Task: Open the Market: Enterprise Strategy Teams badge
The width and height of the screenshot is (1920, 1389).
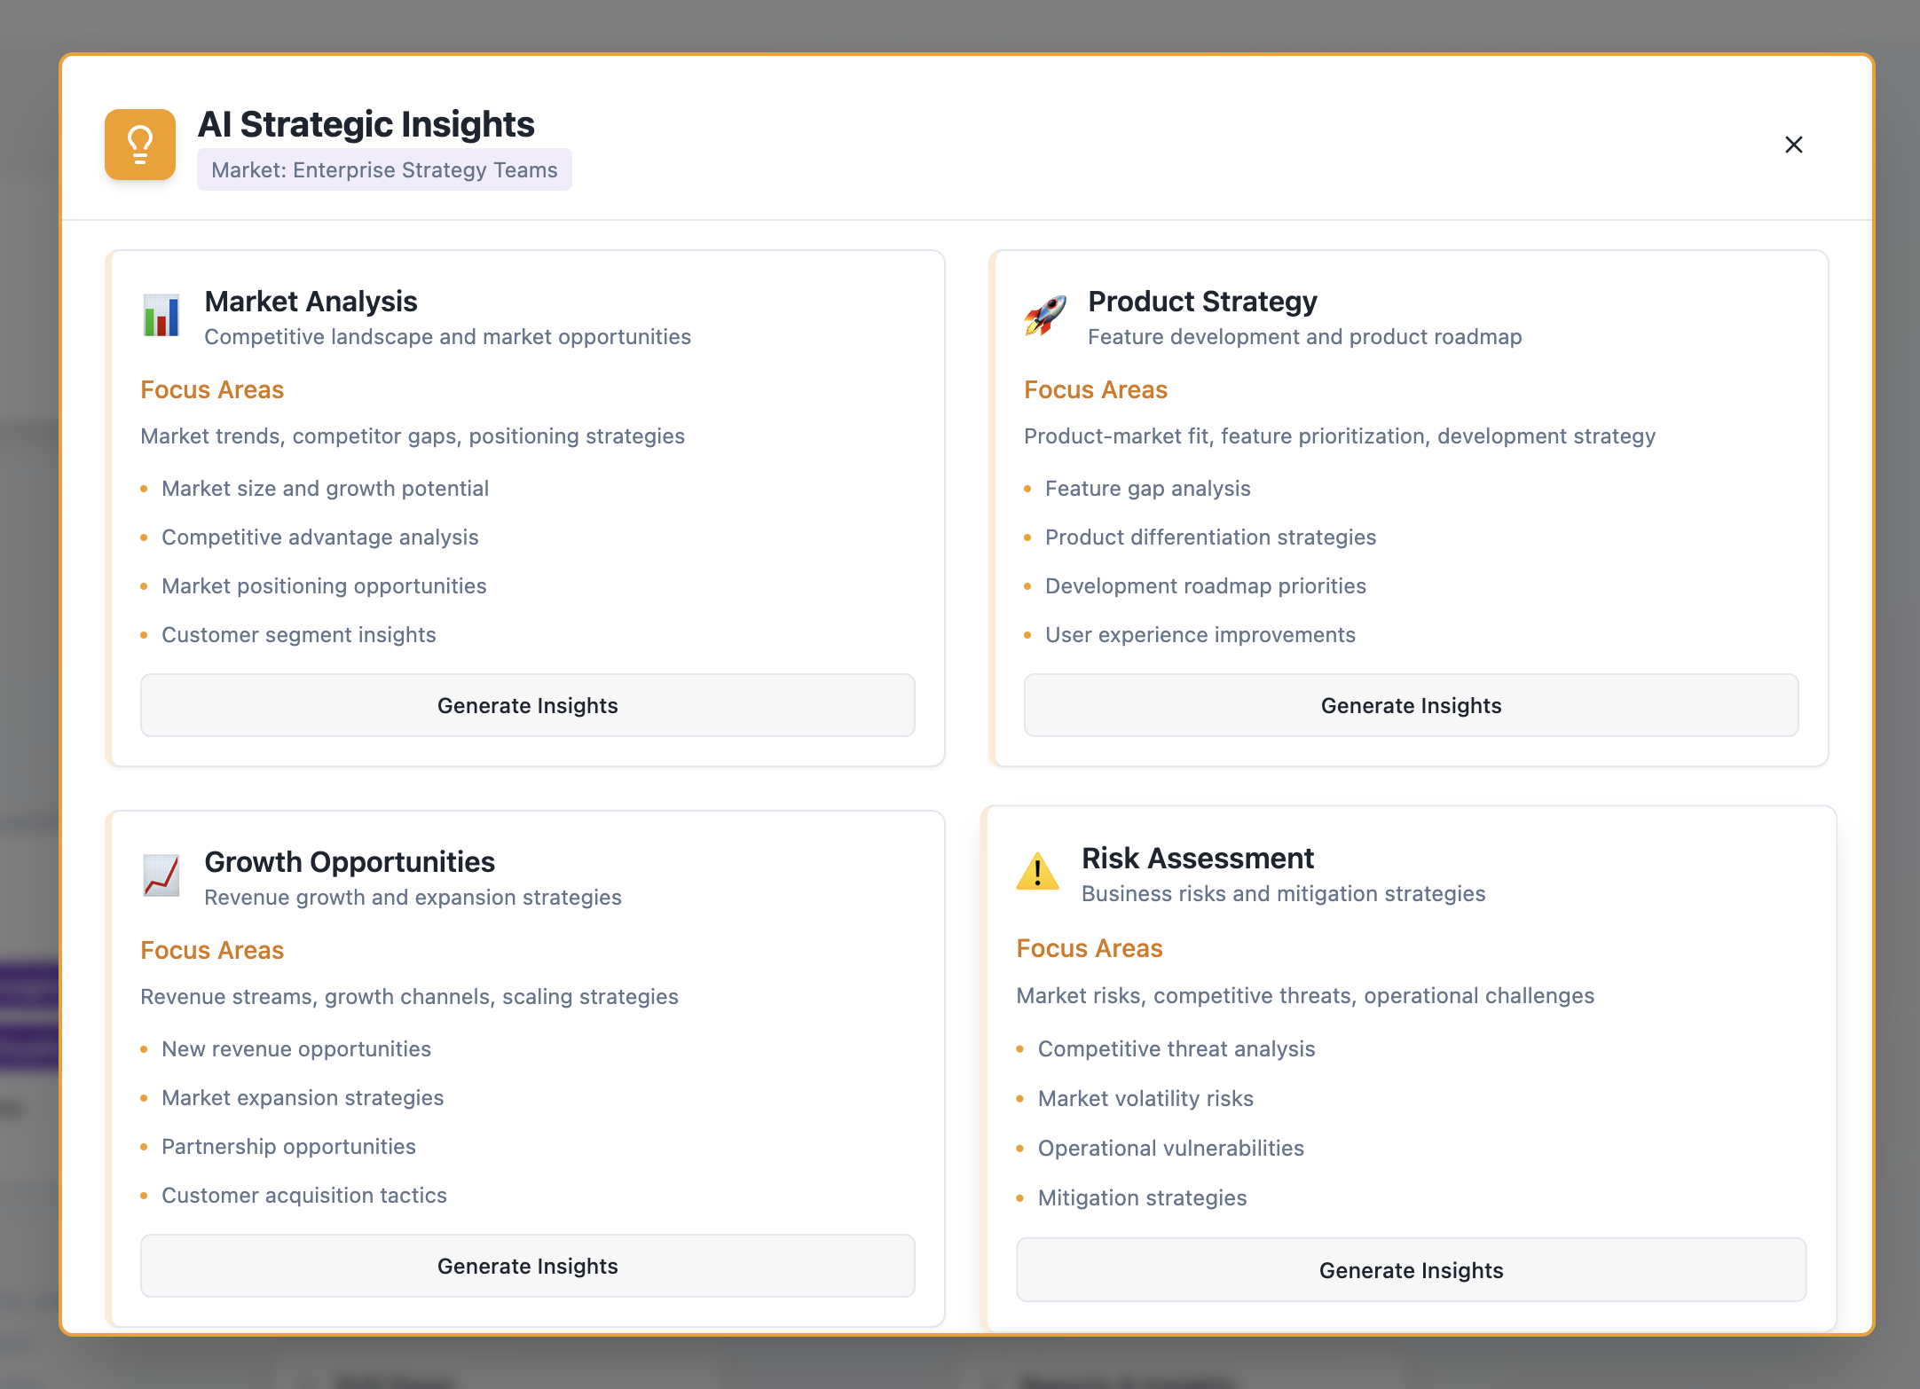Action: (x=383, y=169)
